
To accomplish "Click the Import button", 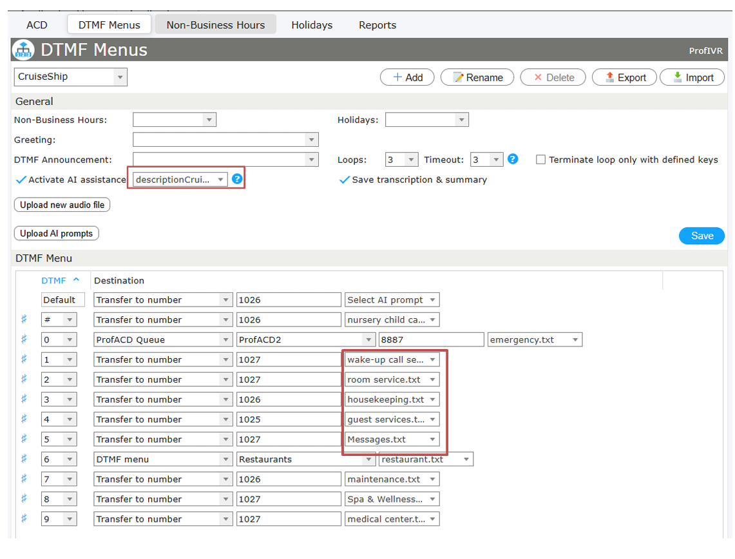I will click(692, 77).
